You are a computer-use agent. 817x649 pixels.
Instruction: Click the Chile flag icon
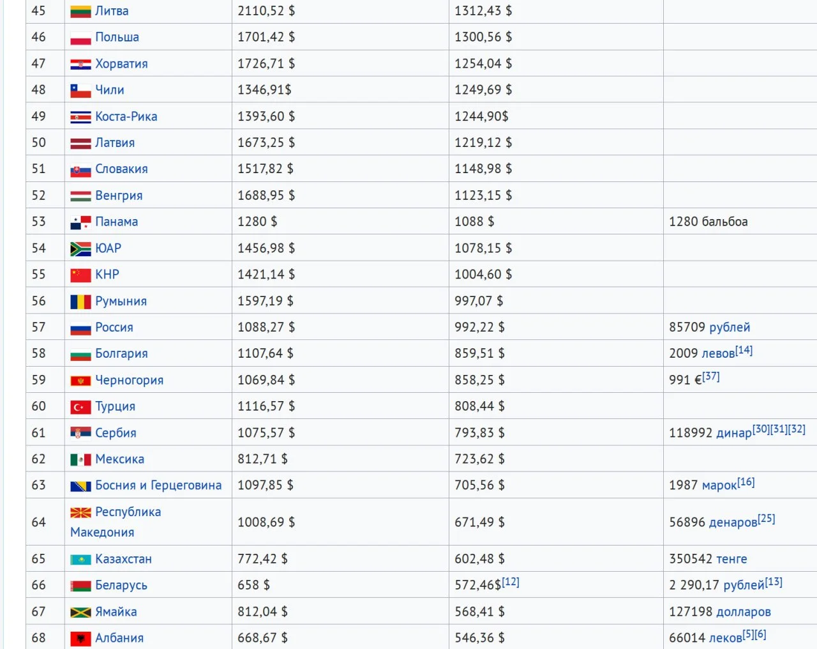(80, 91)
